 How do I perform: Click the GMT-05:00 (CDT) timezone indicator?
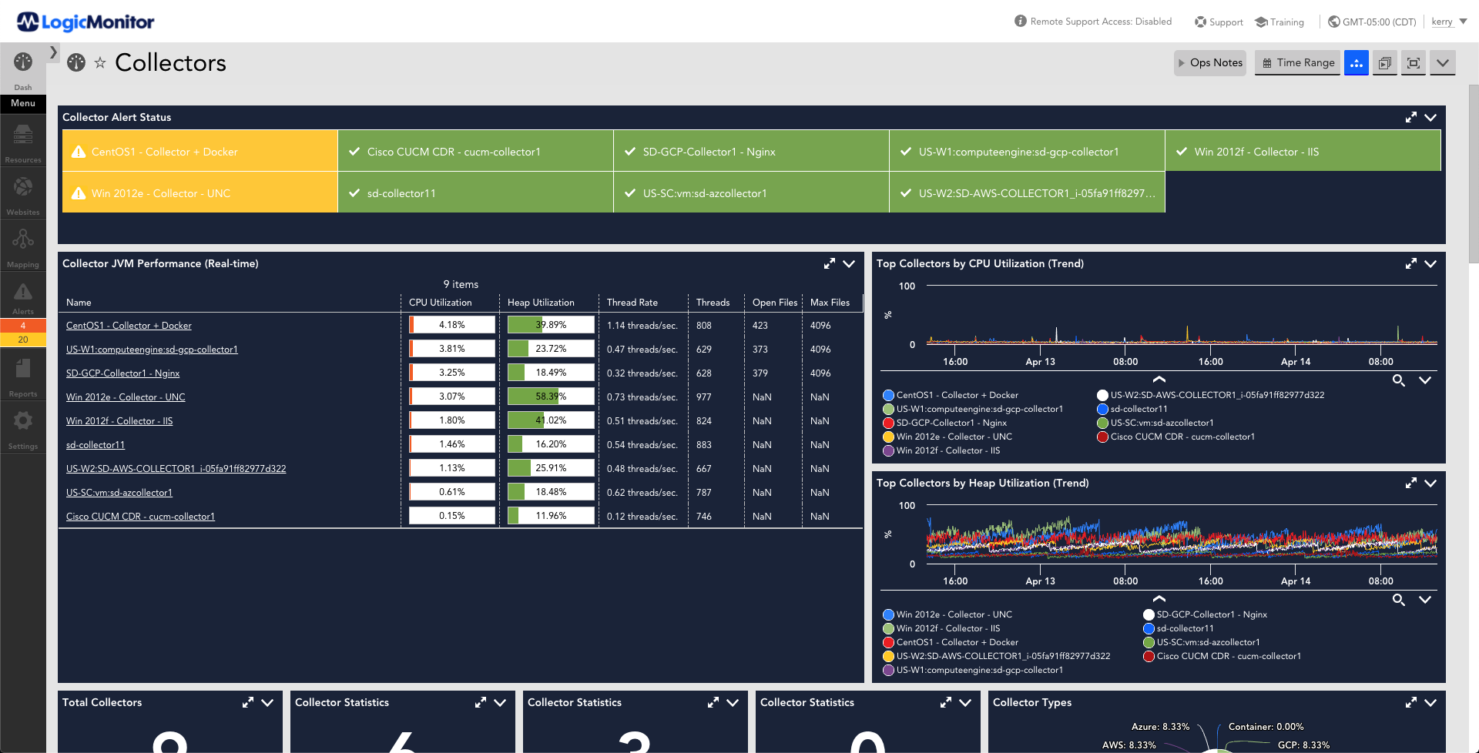click(1372, 22)
